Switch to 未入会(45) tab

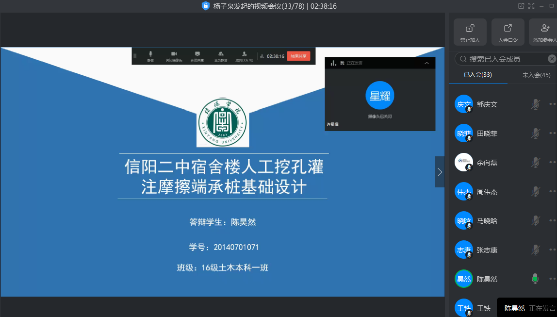tap(536, 75)
